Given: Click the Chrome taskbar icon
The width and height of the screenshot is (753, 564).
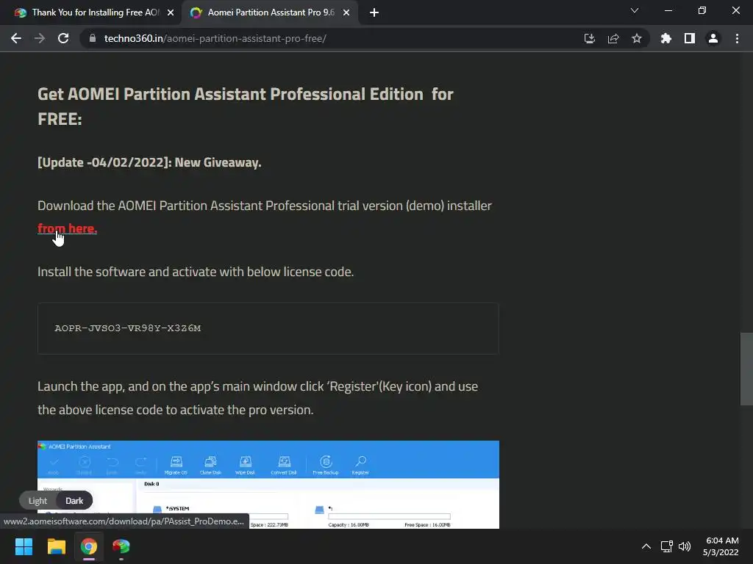Looking at the screenshot, I should pos(89,546).
